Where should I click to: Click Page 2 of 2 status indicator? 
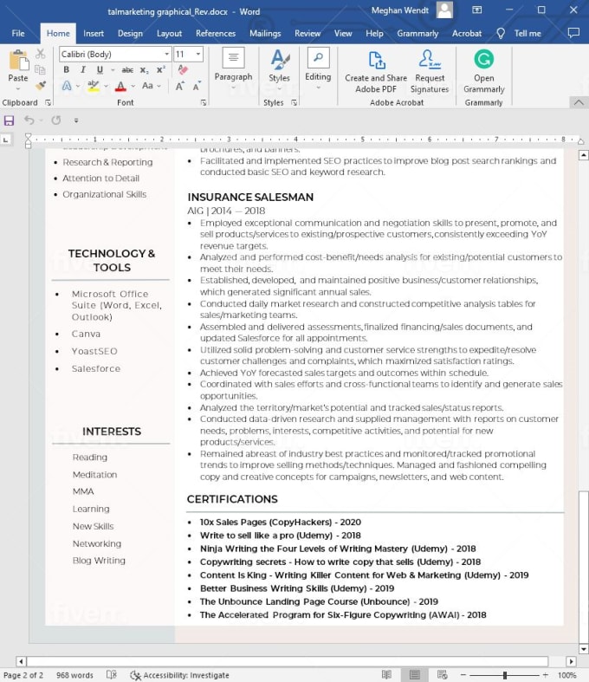point(23,675)
